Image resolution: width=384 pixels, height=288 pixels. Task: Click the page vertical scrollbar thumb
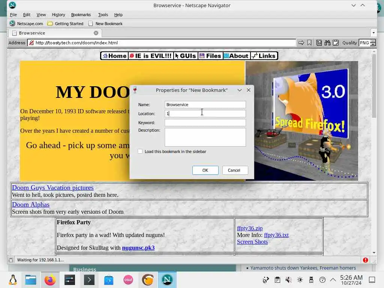pos(374,86)
